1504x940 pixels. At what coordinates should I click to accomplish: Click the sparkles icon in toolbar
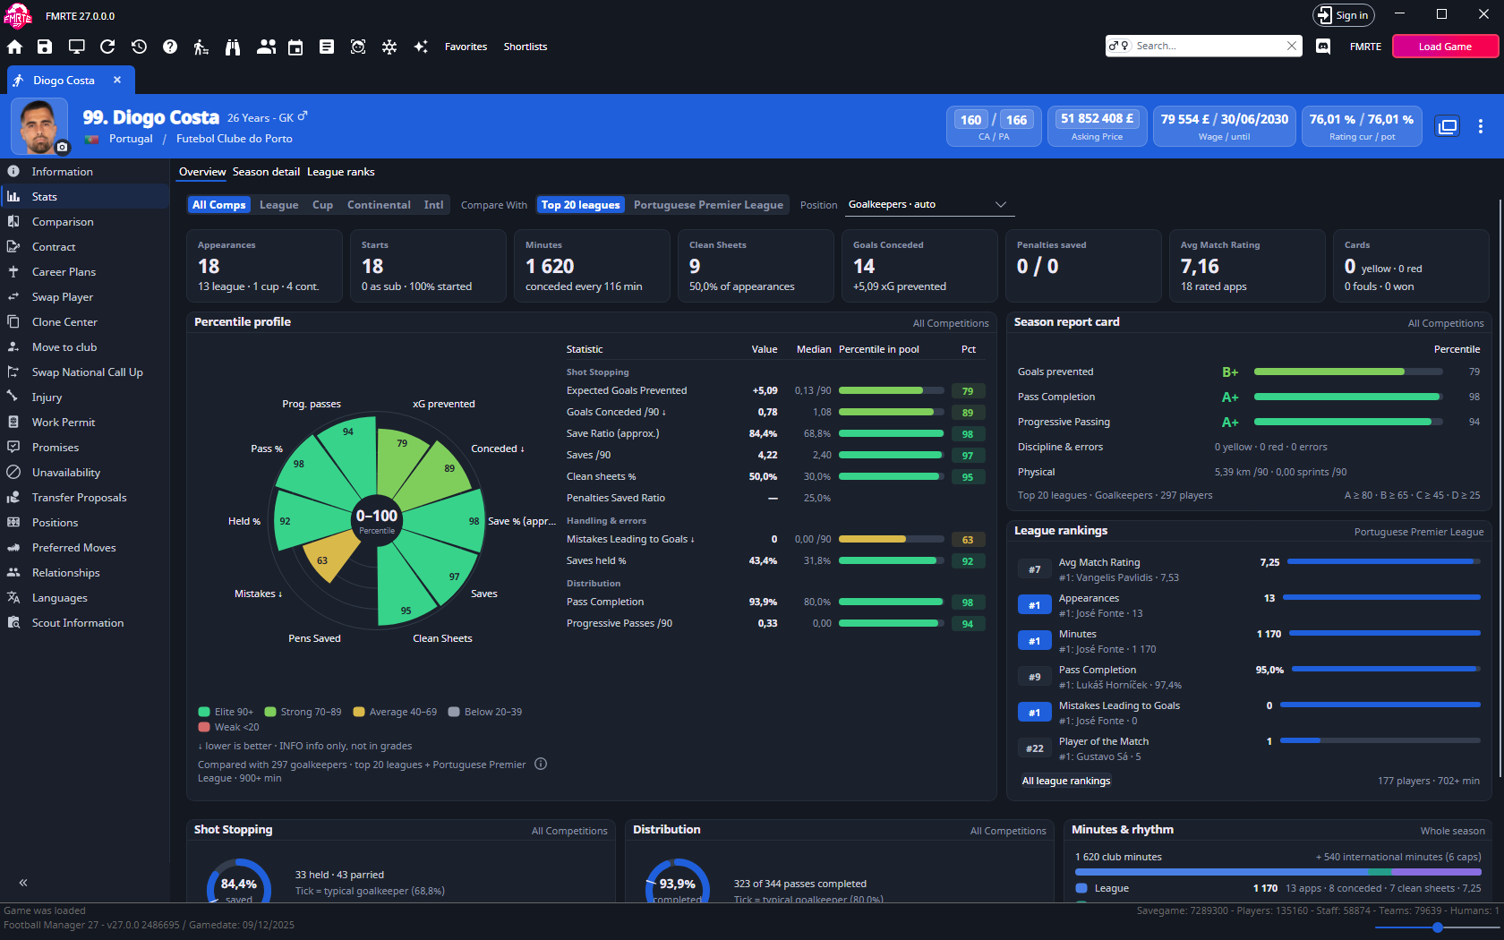click(421, 47)
